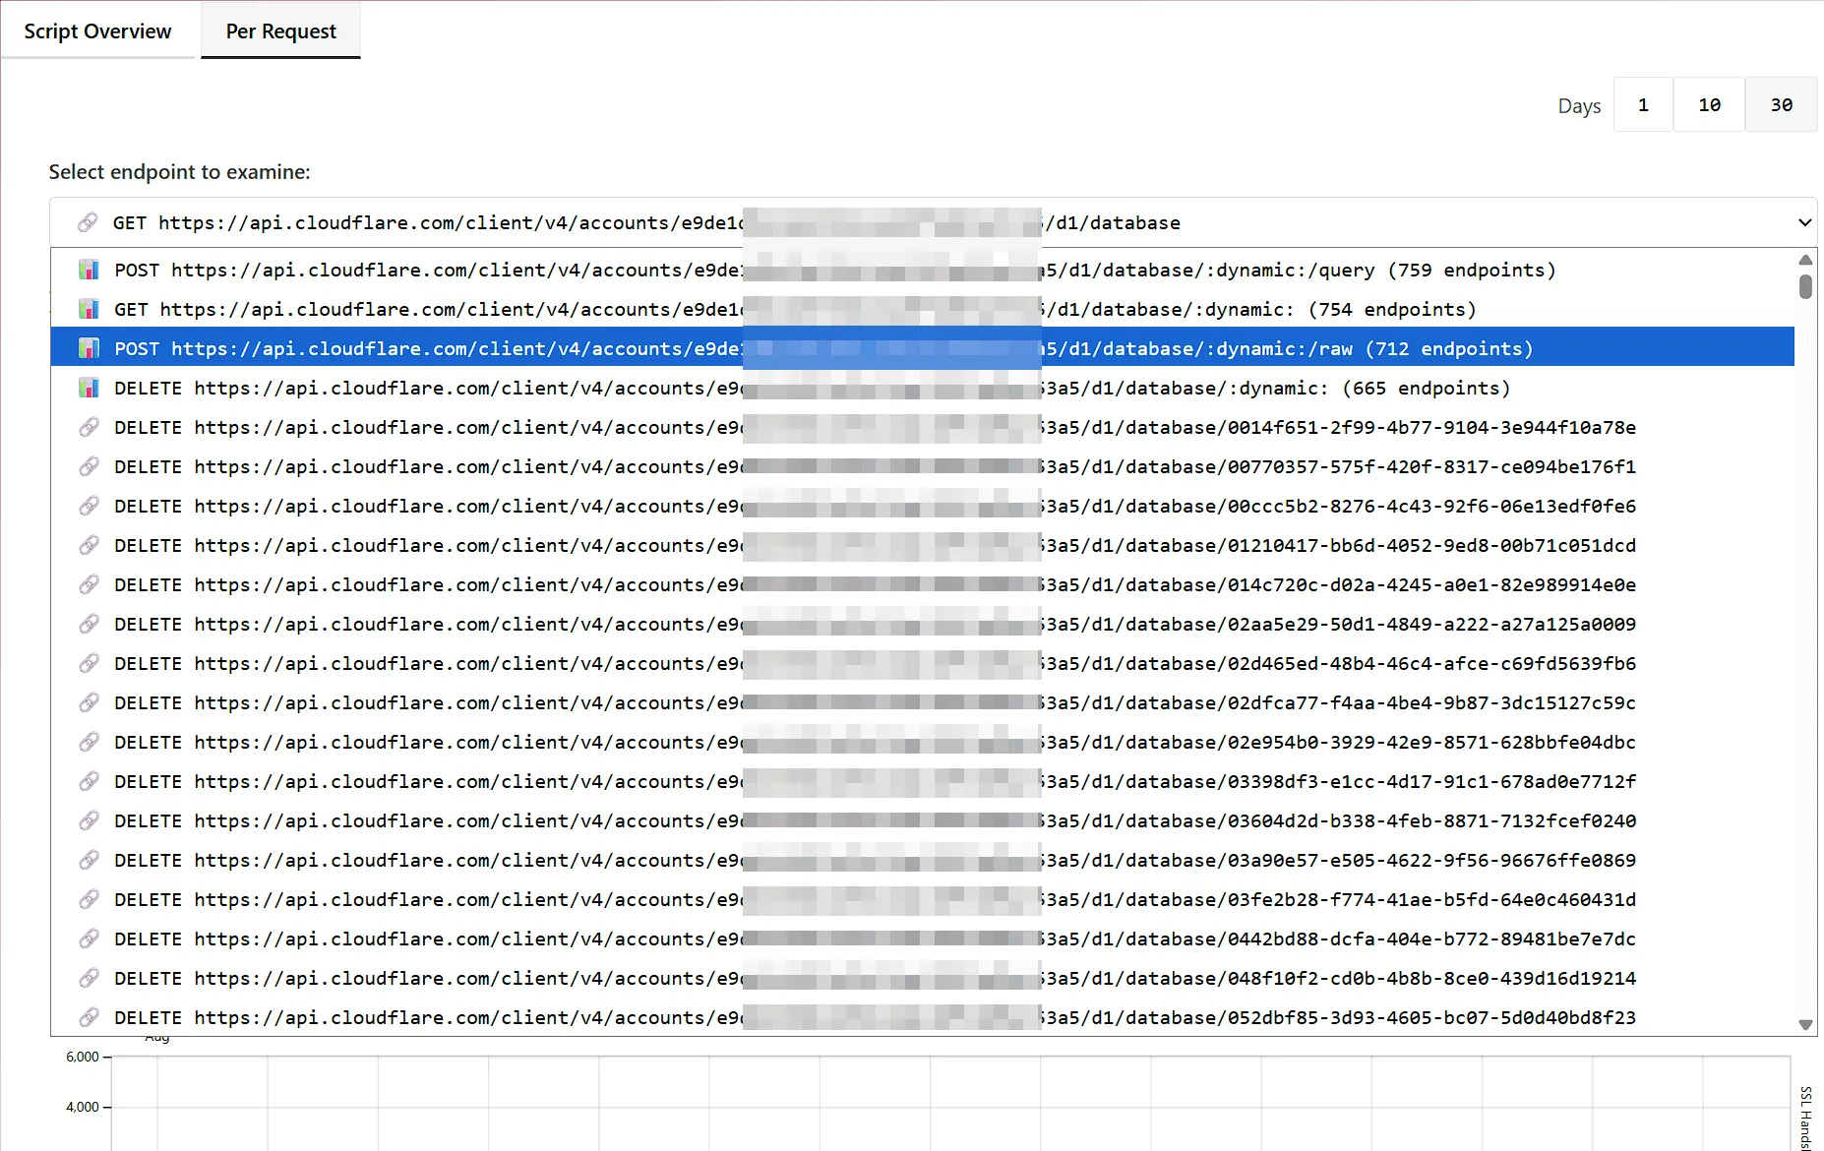Click link icon for database 02e954b0-3929
1824x1151 pixels.
point(89,742)
